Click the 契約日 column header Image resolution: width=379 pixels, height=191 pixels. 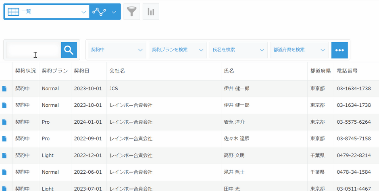(82, 71)
